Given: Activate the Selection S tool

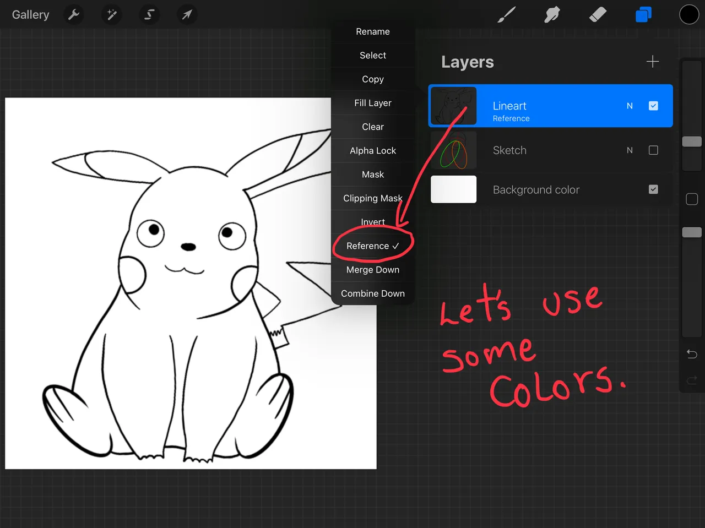Looking at the screenshot, I should click(x=149, y=15).
